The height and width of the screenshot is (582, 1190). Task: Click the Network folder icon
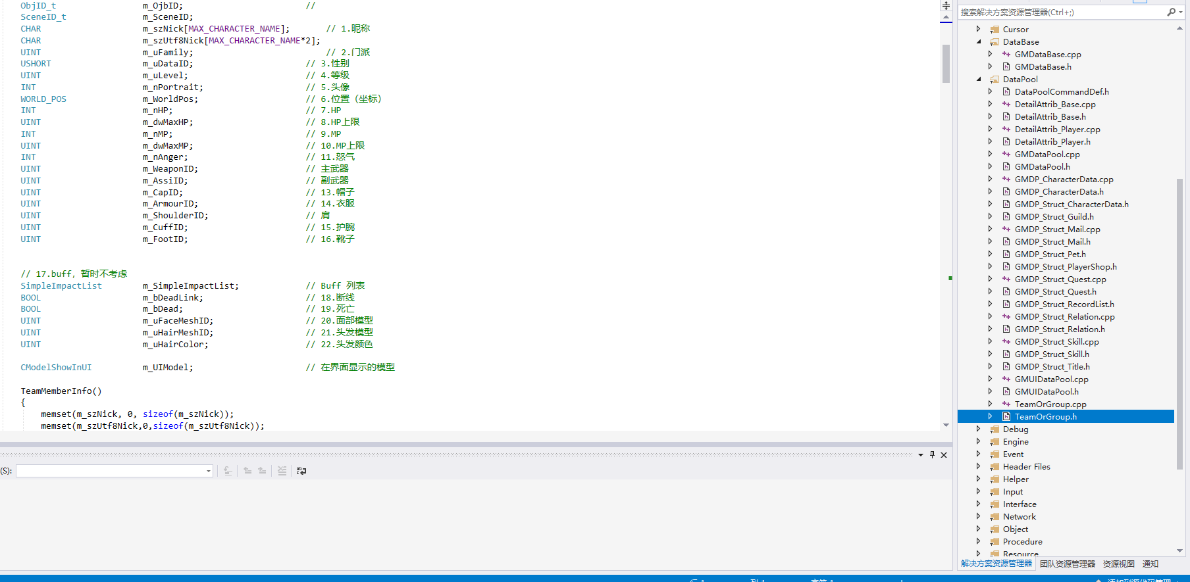pyautogui.click(x=995, y=517)
